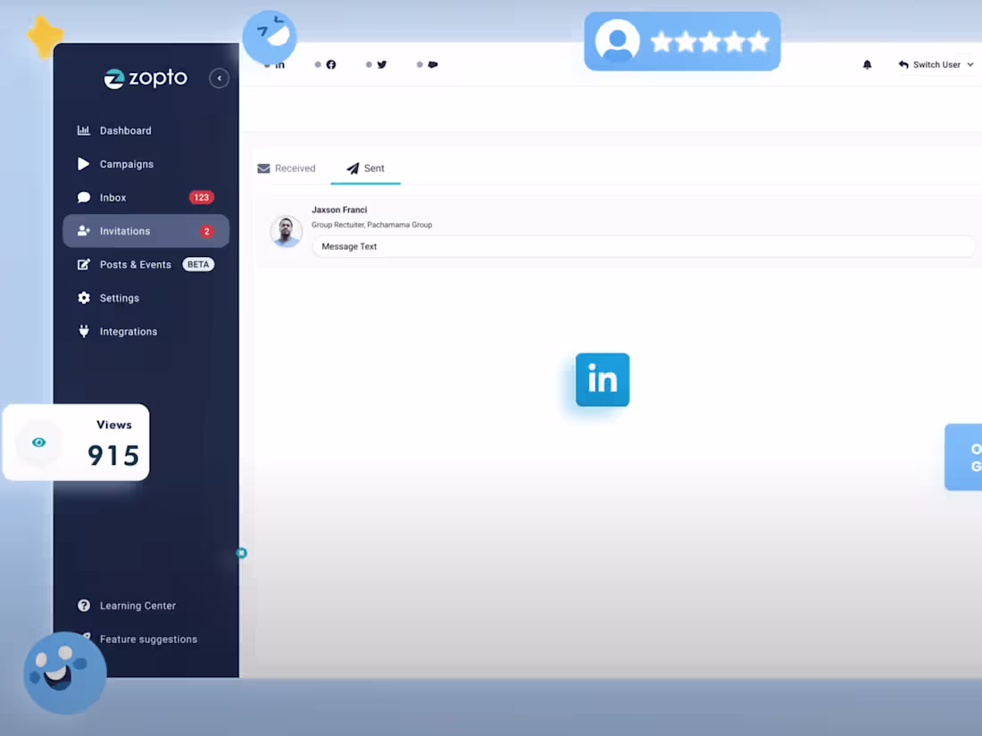
Task: Click the Invitations sidebar icon
Action: pos(83,230)
